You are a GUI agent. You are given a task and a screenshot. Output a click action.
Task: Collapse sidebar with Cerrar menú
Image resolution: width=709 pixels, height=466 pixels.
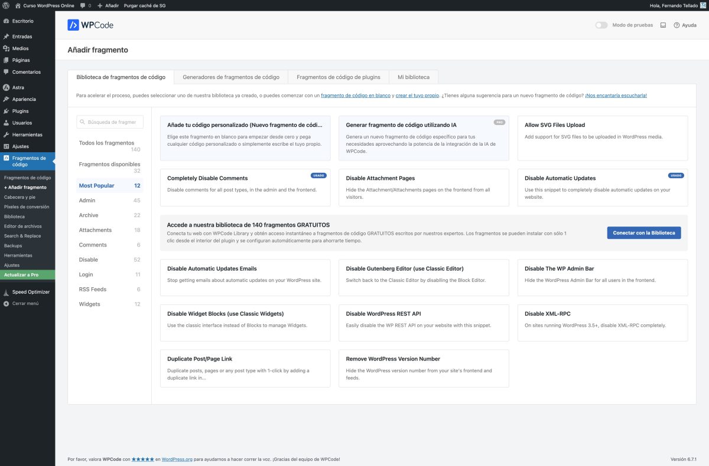click(25, 303)
